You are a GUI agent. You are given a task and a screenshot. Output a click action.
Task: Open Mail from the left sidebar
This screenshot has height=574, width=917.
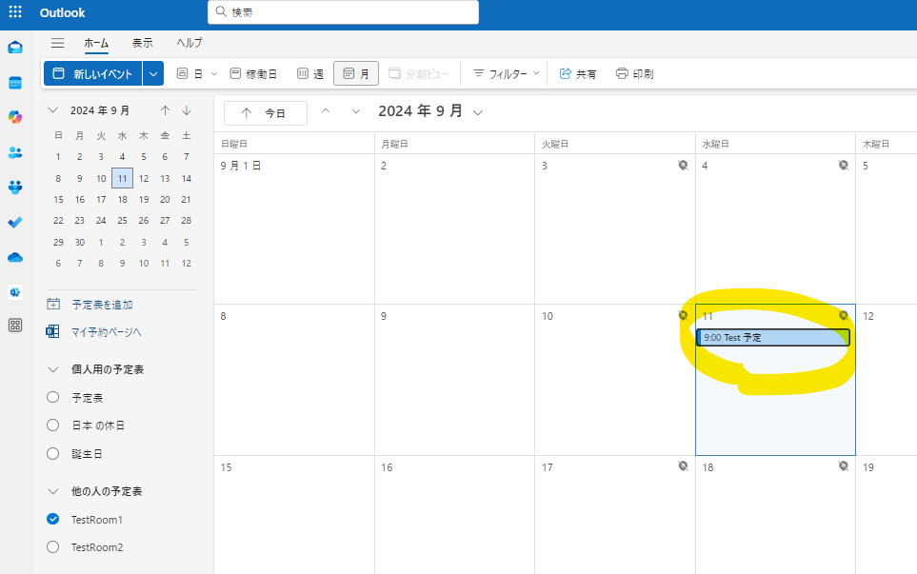click(x=15, y=48)
